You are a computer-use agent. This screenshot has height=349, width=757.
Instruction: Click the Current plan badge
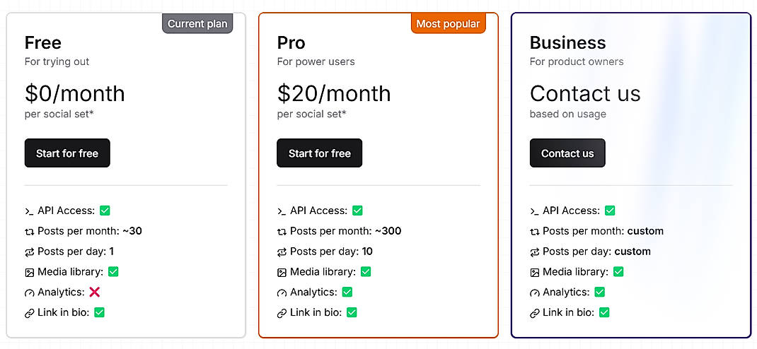(197, 24)
